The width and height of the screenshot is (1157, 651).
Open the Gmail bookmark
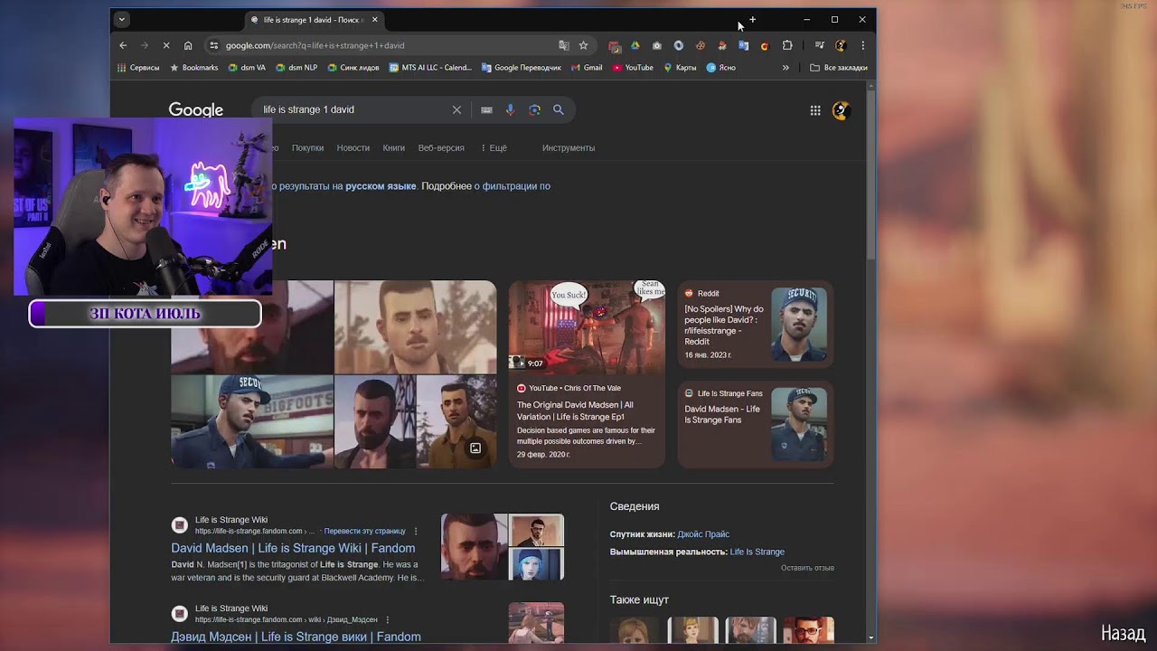click(587, 68)
